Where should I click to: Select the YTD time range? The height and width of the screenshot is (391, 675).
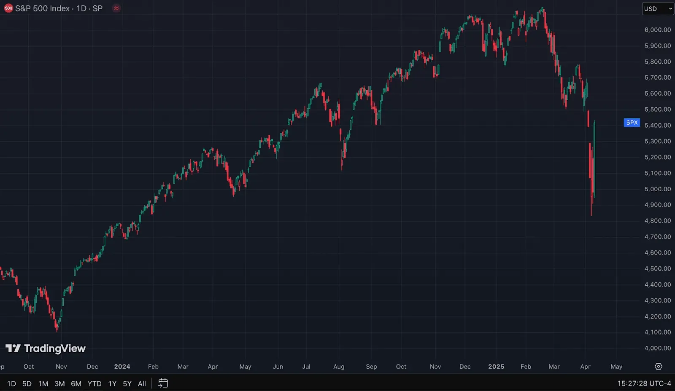tap(94, 383)
